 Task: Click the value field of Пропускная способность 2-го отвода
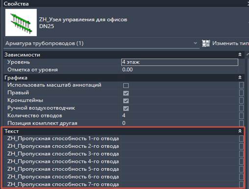tap(180, 146)
